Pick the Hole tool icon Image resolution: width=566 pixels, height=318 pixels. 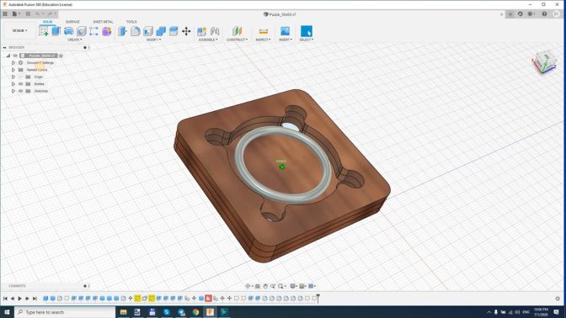pyautogui.click(x=81, y=31)
